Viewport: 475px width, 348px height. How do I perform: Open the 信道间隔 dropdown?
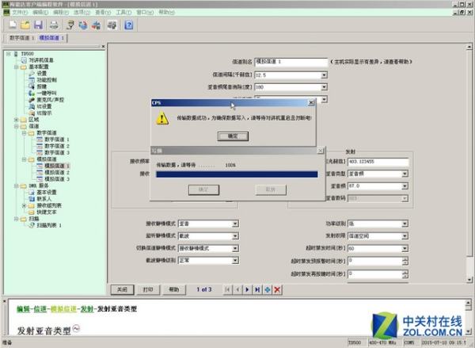coord(323,75)
